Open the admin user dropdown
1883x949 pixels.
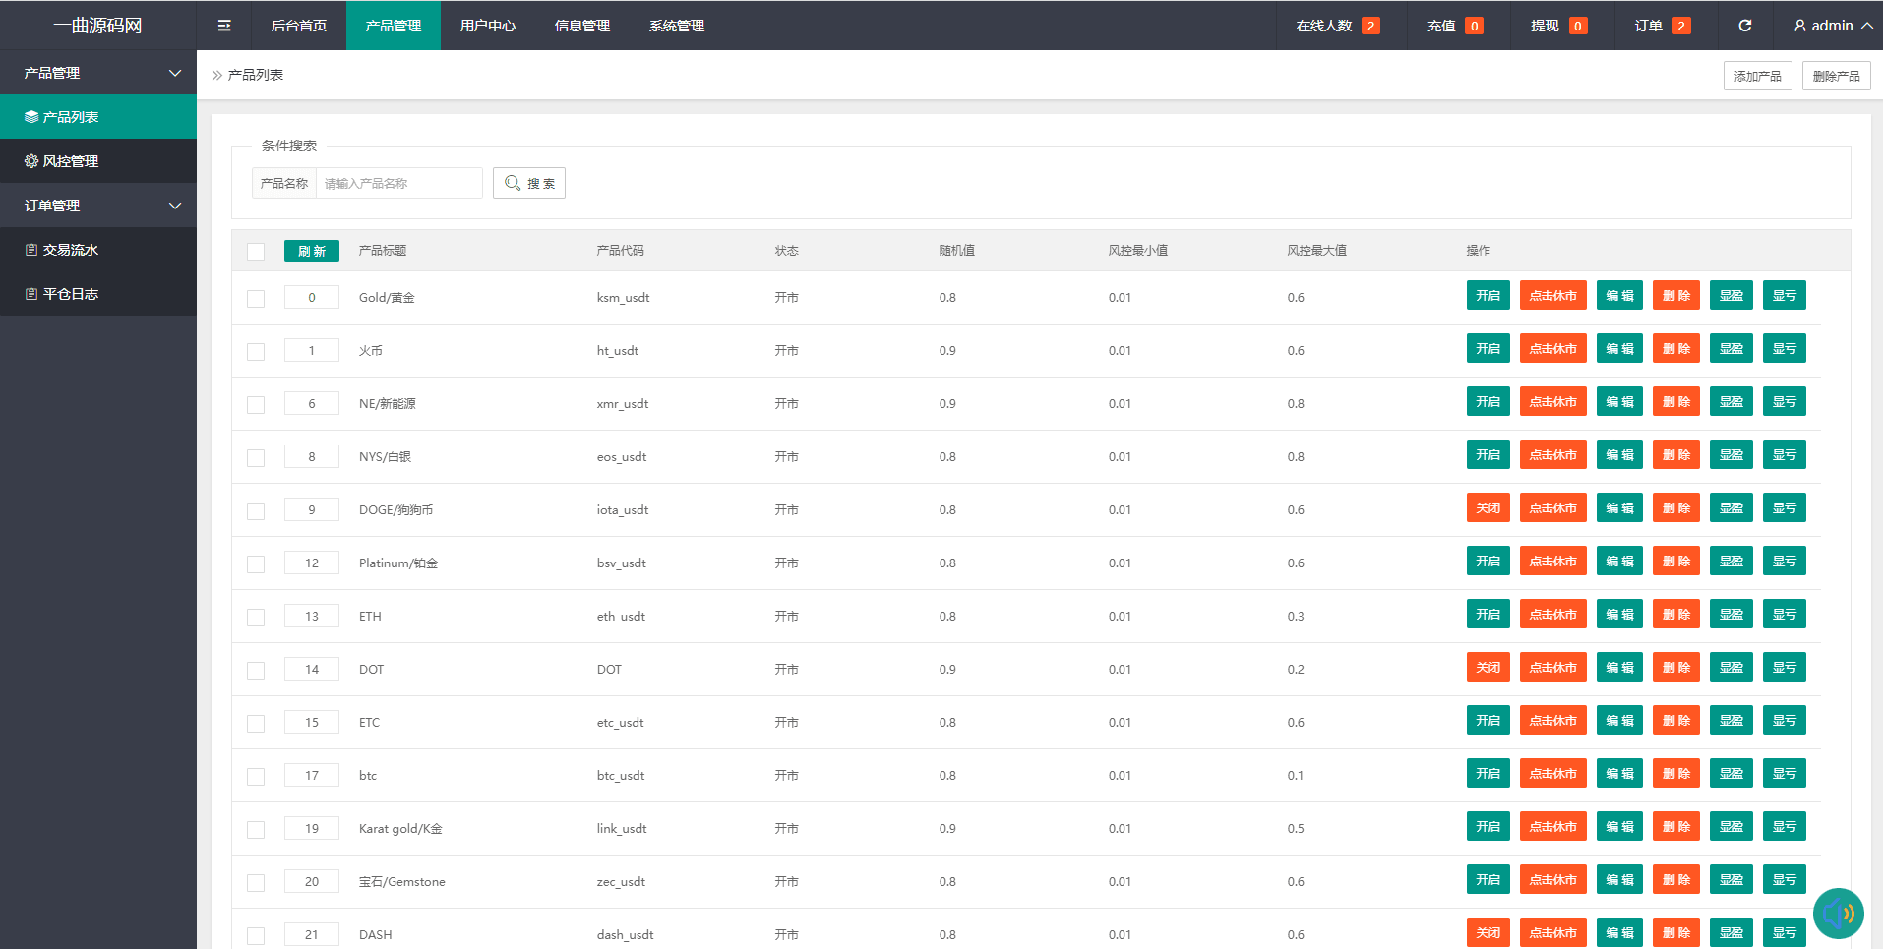pyautogui.click(x=1832, y=26)
